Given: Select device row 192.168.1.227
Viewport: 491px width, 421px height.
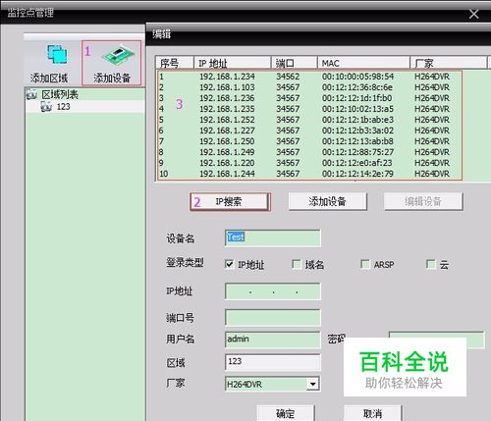Looking at the screenshot, I should click(309, 131).
